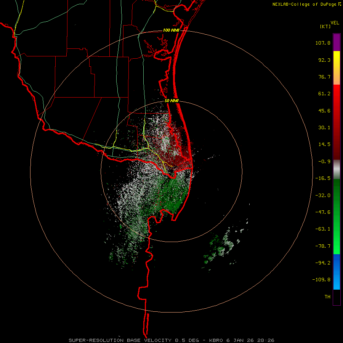
Task: Click the -0.9 velocity scale value
Action: click(324, 162)
